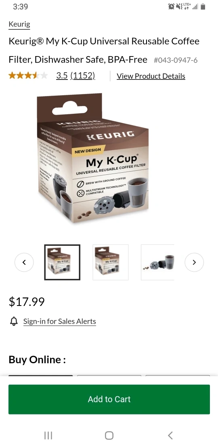Screen dimensions: 218x448
Task: Open the Keurig brand link
Action: pyautogui.click(x=19, y=24)
